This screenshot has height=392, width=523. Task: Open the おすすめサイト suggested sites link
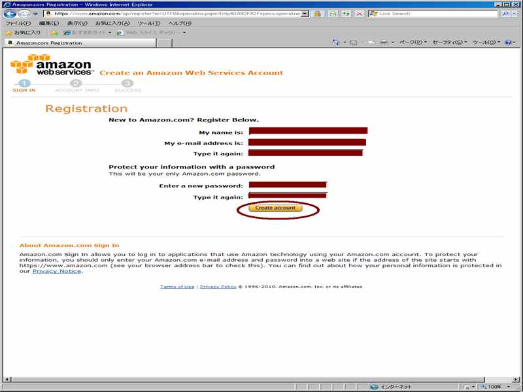click(x=88, y=33)
